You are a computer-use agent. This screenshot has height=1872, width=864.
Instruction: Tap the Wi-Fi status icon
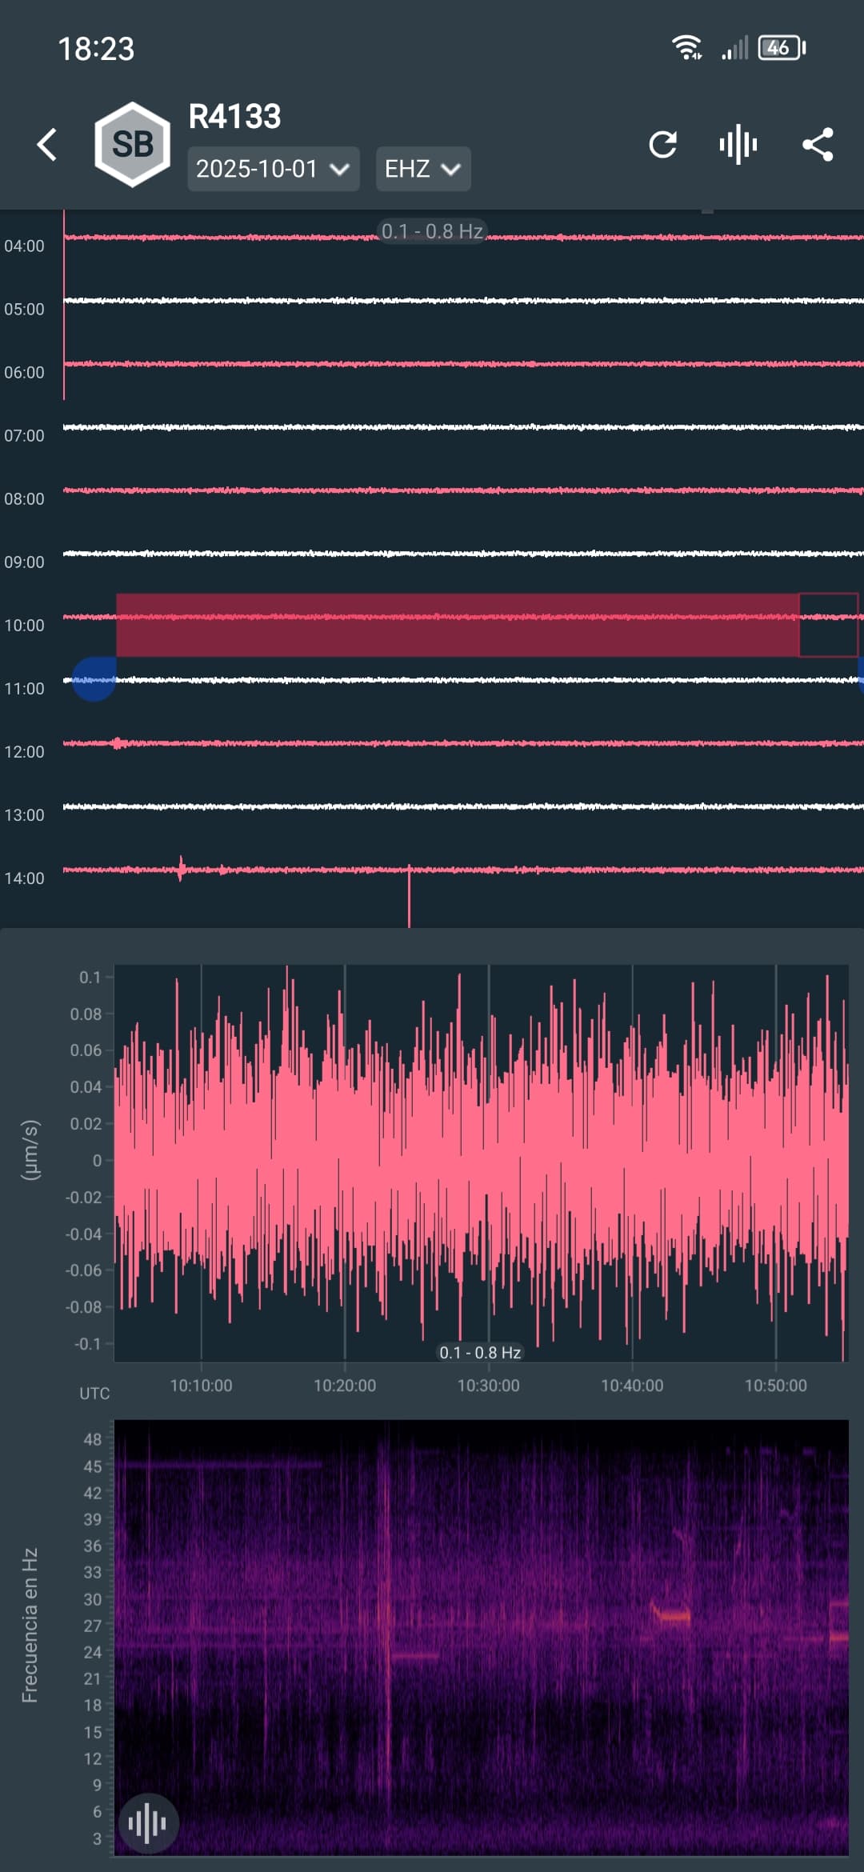pyautogui.click(x=686, y=48)
